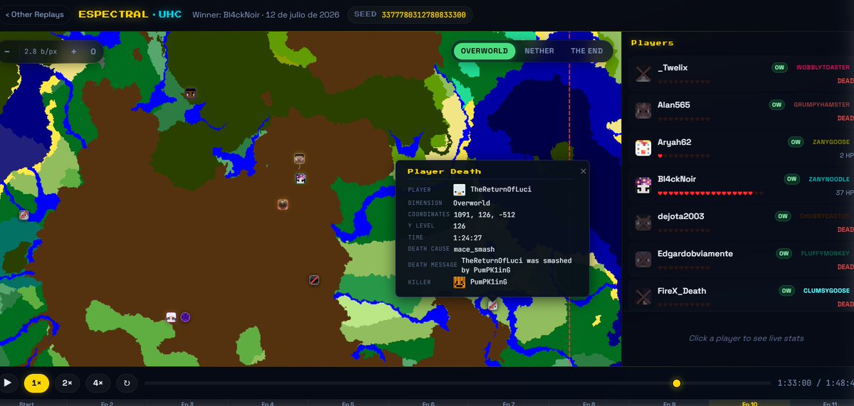Switch the map to the Nether dimension

click(539, 51)
